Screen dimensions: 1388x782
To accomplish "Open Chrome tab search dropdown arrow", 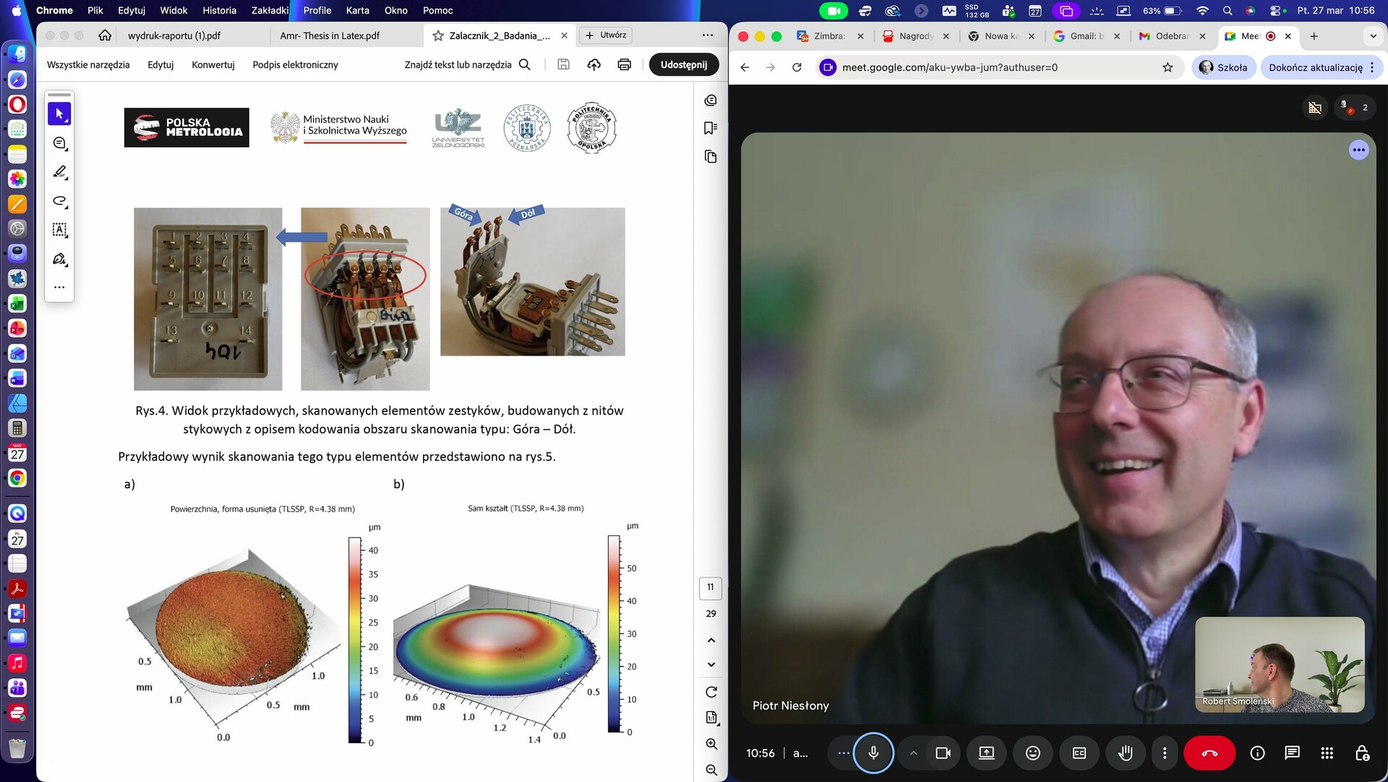I will tap(1373, 36).
